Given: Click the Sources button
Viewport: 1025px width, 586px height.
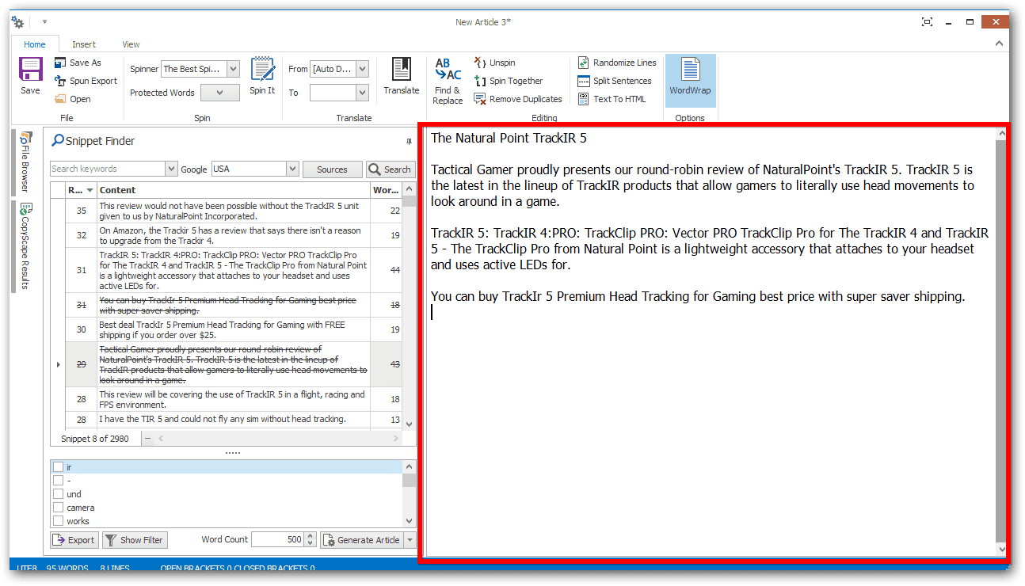Looking at the screenshot, I should [332, 169].
